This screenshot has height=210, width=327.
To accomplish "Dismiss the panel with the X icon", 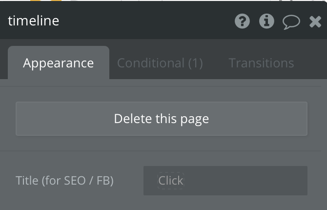I will coord(315,21).
